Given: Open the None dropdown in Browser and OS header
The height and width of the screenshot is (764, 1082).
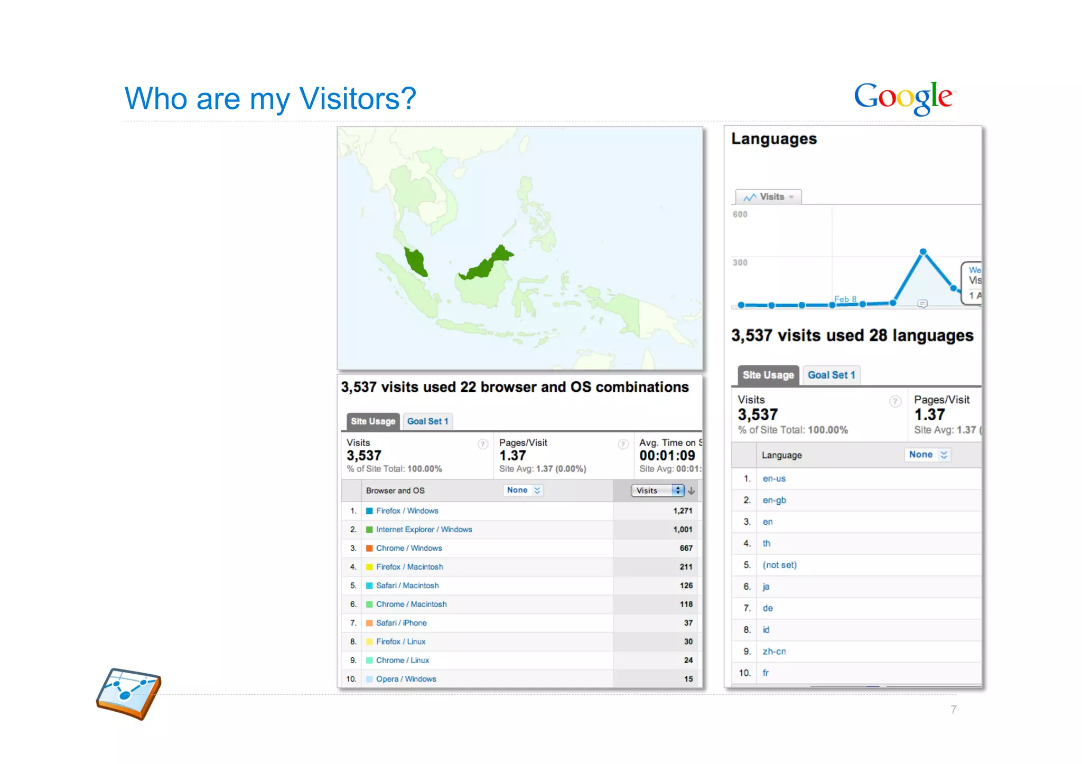Looking at the screenshot, I should [523, 491].
